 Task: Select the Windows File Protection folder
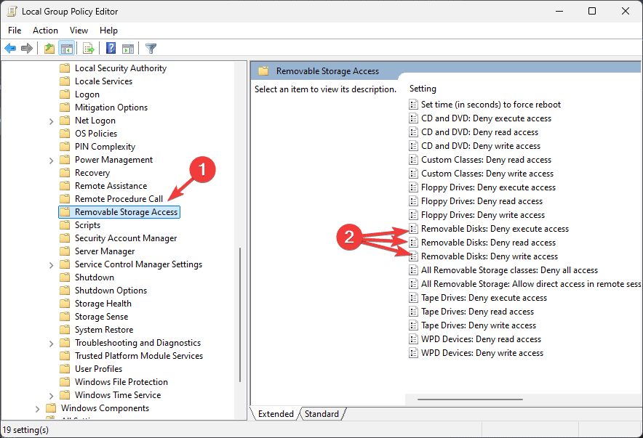pyautogui.click(x=121, y=382)
